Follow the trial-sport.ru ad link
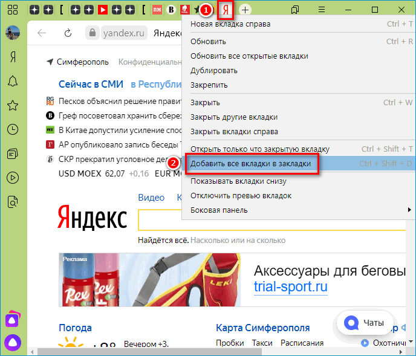The height and width of the screenshot is (356, 416). (x=290, y=286)
